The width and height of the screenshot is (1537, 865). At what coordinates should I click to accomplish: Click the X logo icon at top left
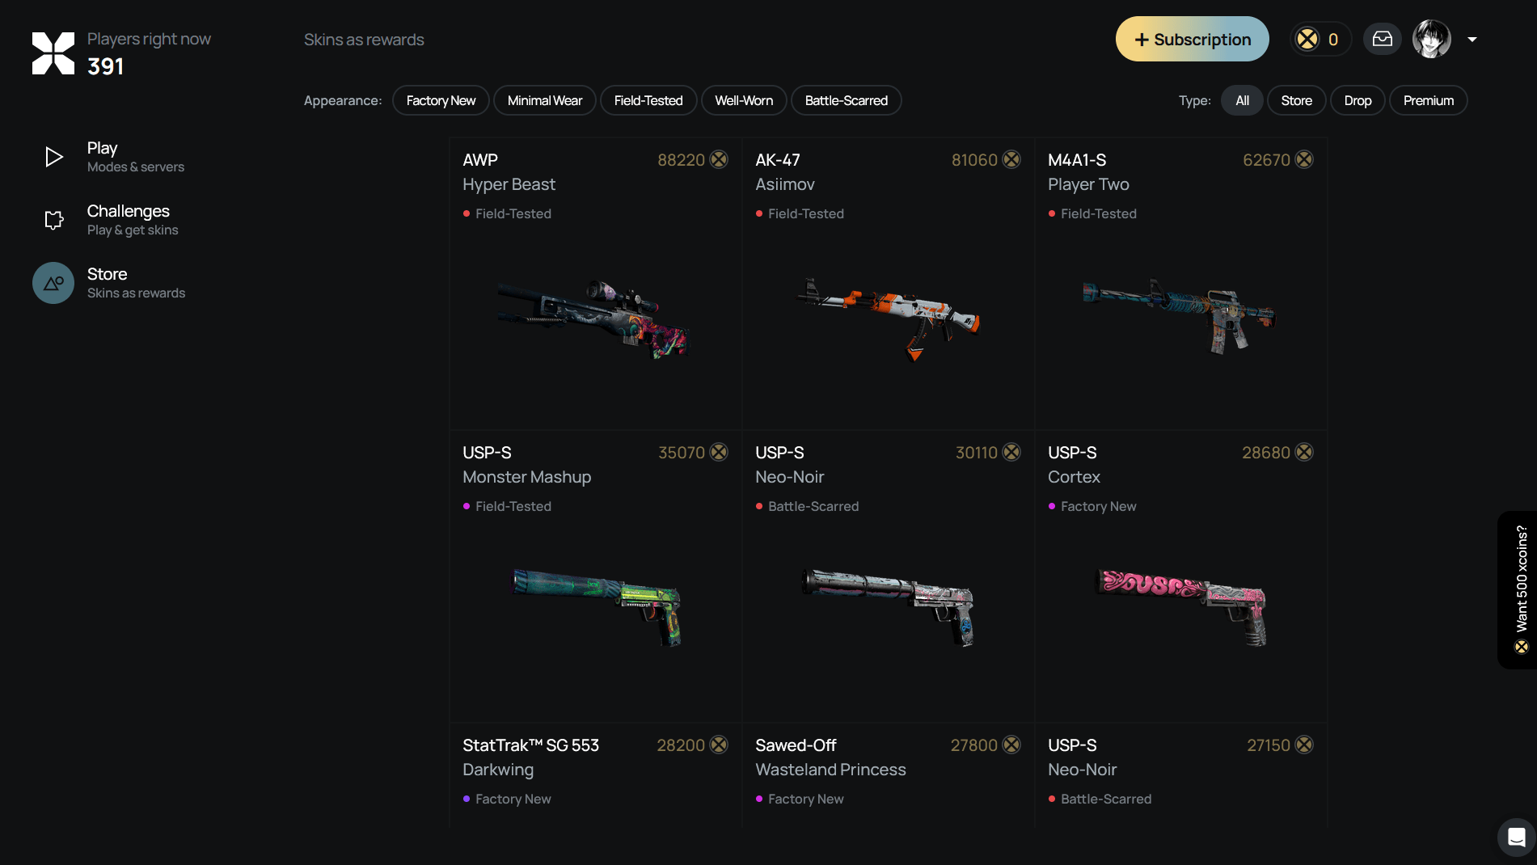[53, 53]
